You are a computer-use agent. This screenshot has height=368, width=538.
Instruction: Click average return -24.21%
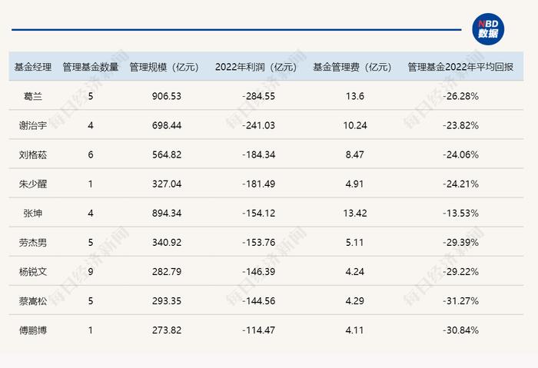coord(460,184)
